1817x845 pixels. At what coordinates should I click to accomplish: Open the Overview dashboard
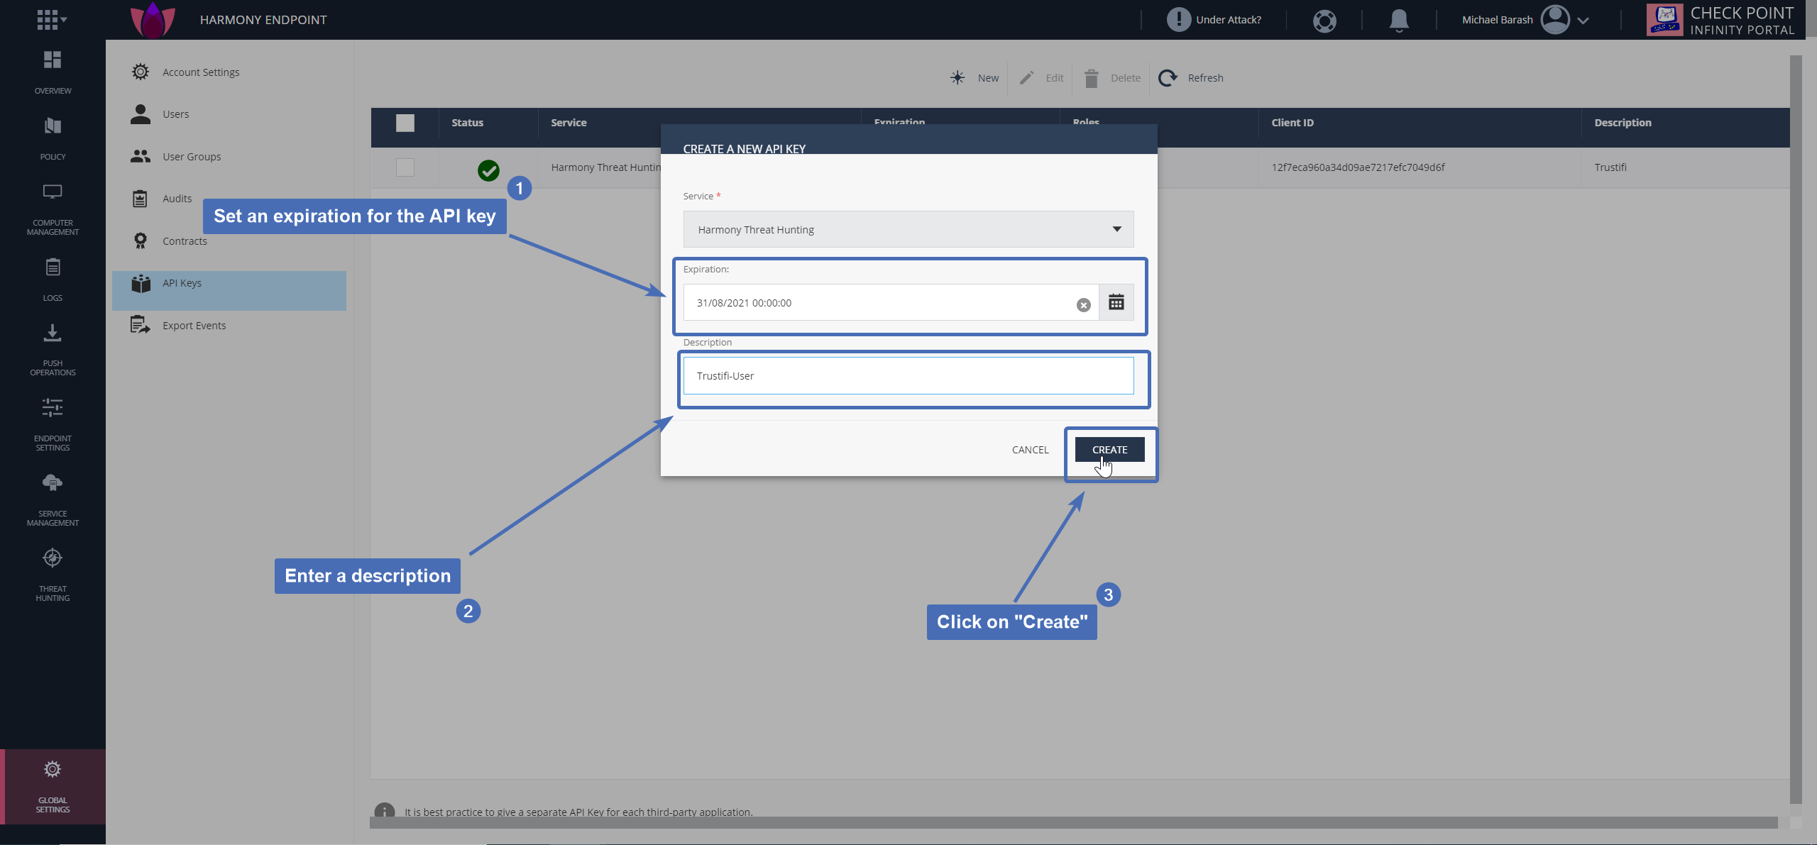53,72
